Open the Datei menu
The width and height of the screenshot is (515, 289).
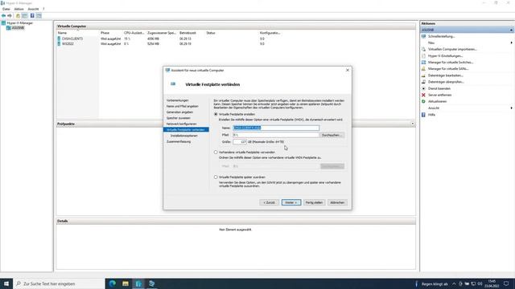tap(6, 9)
